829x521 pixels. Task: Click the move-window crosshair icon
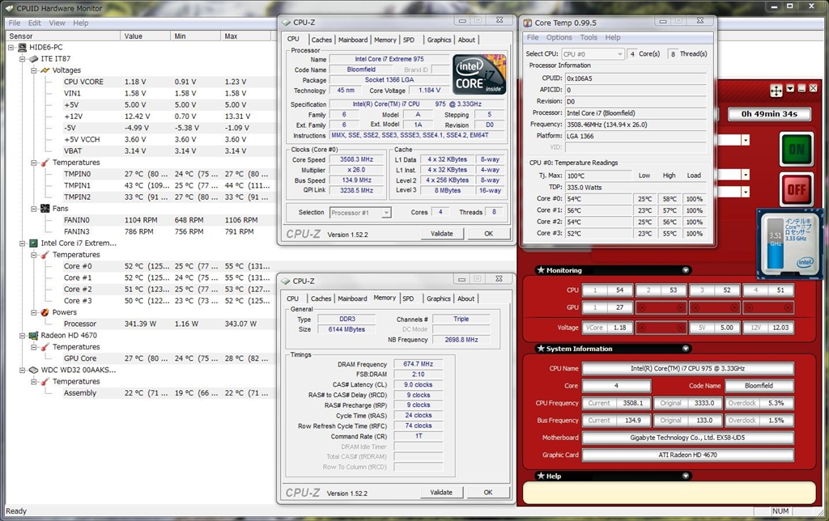click(776, 90)
